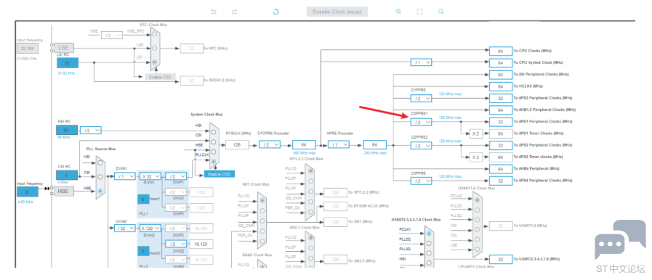Click the zoom out magnifier icon

tap(440, 12)
